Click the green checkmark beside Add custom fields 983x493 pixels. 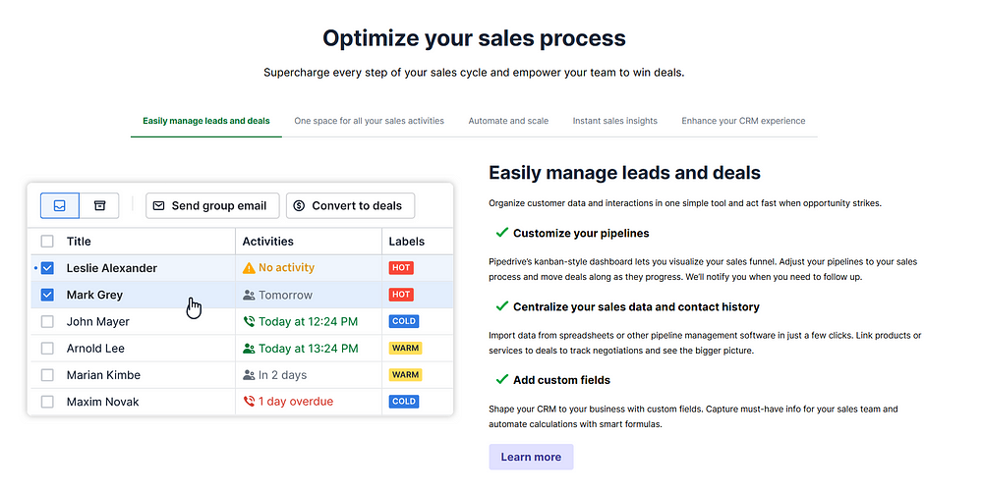coord(501,380)
